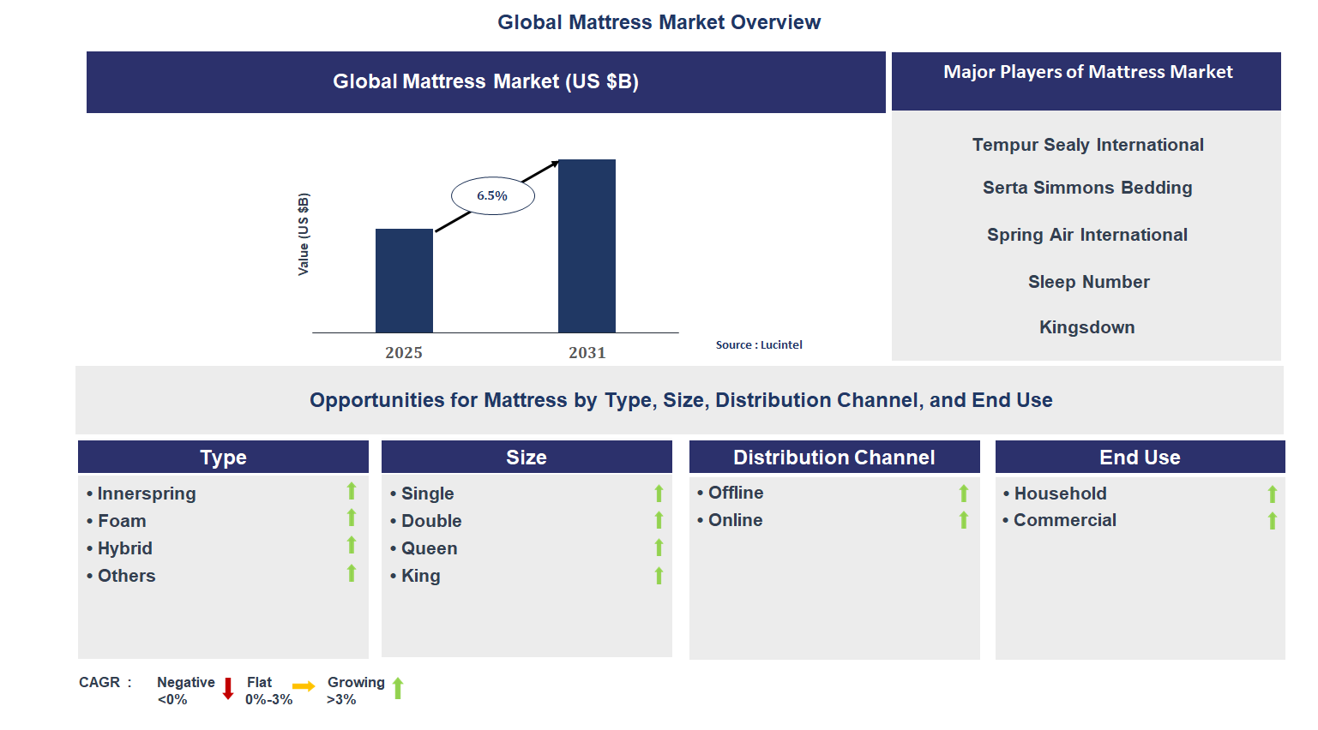Click the Source: Lucintel label
Viewport: 1318px width, 730px height.
[759, 344]
